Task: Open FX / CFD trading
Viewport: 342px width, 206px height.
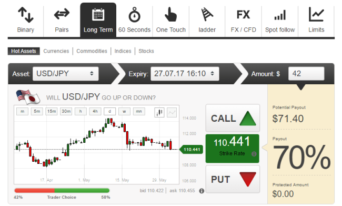Action: point(243,20)
